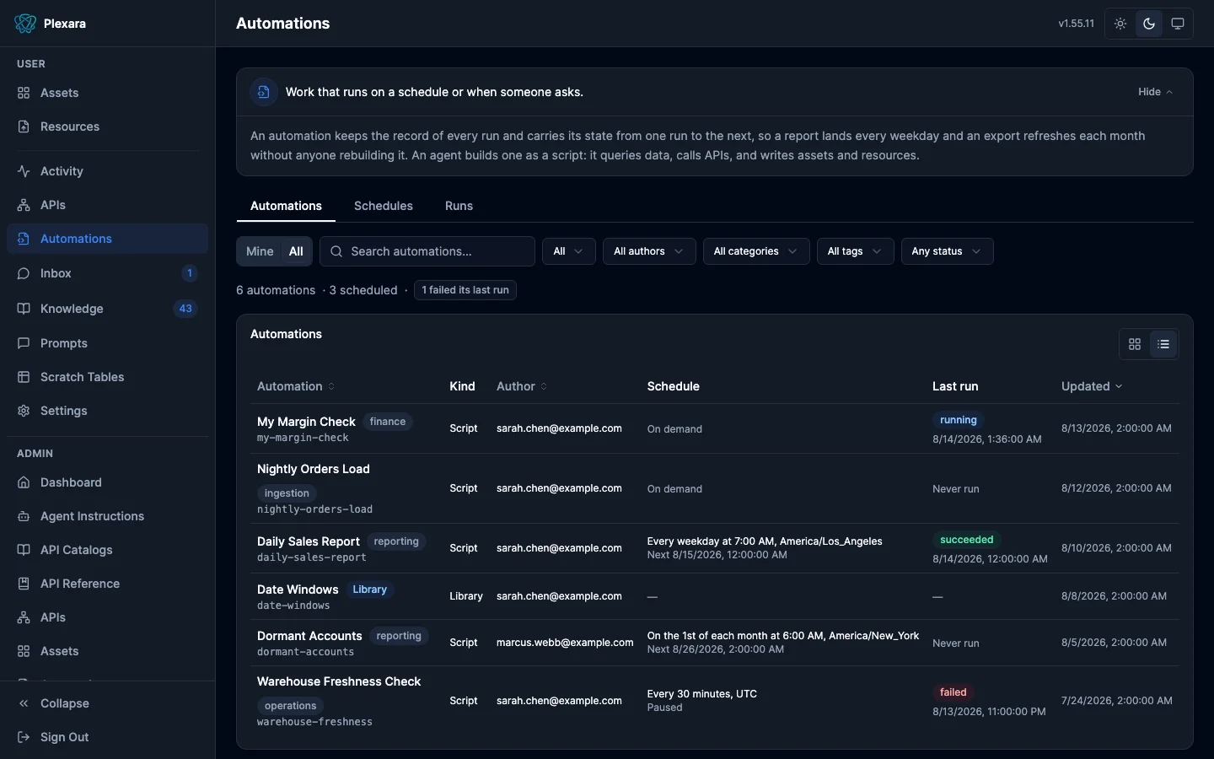Click the Search automations input field
Viewport: 1214px width, 759px height.
pyautogui.click(x=427, y=251)
